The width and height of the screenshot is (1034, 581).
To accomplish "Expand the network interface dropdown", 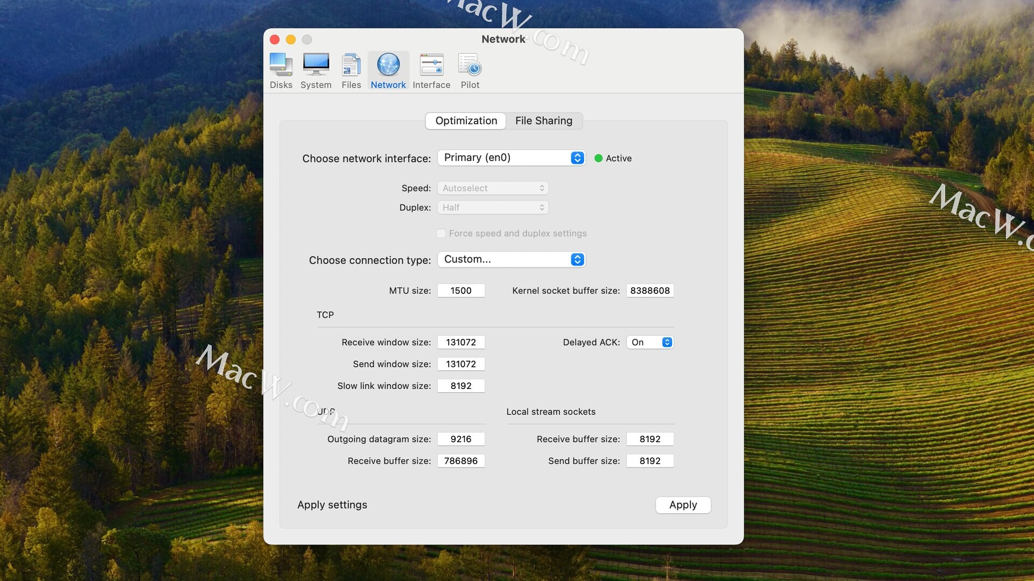I will pos(511,158).
